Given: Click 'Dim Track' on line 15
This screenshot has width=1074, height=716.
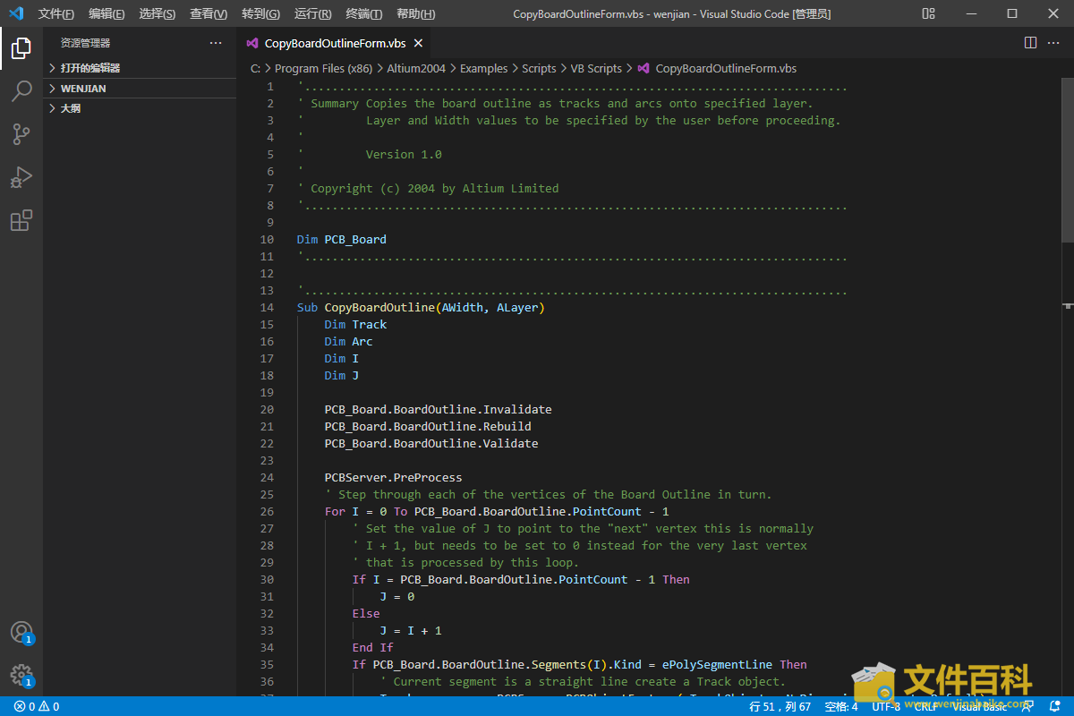Looking at the screenshot, I should (x=355, y=325).
